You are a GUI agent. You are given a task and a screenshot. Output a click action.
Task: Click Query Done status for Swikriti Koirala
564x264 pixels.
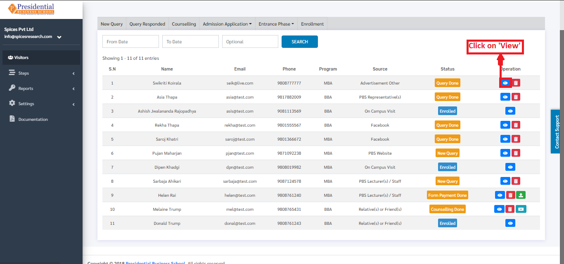click(447, 83)
